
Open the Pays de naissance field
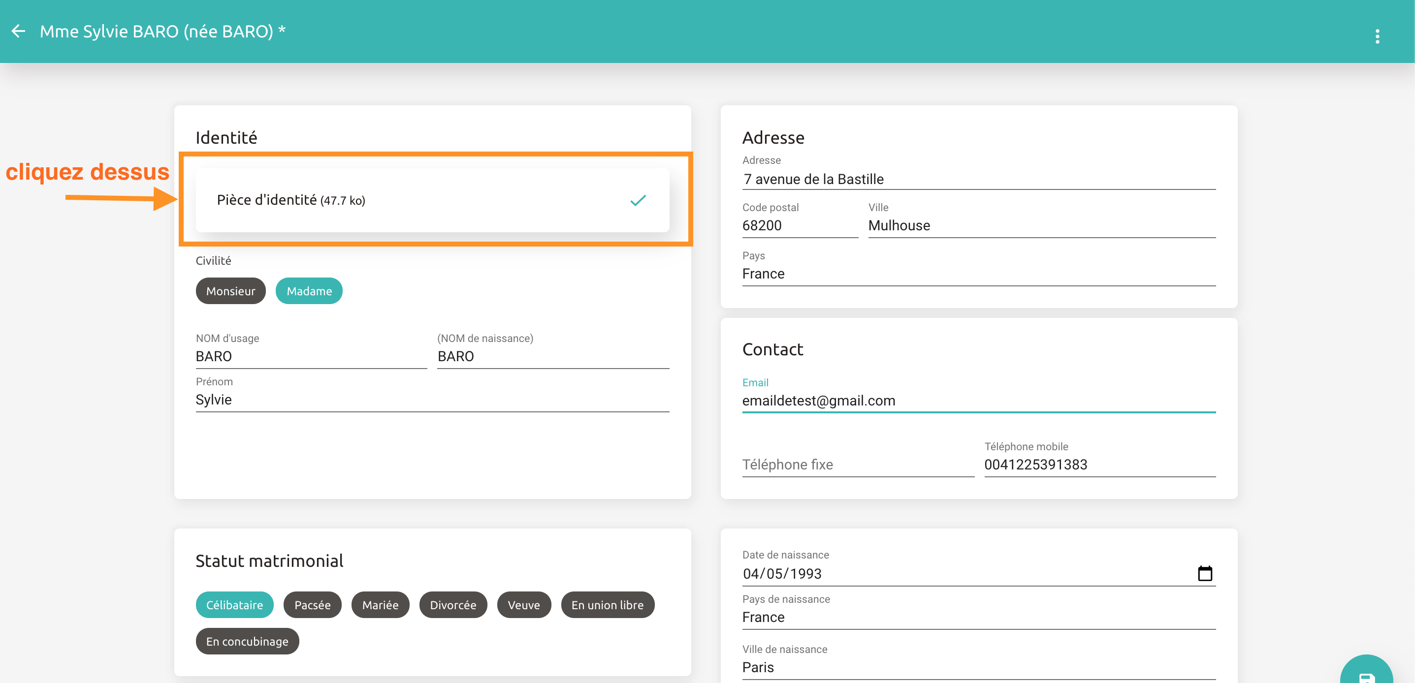click(978, 617)
